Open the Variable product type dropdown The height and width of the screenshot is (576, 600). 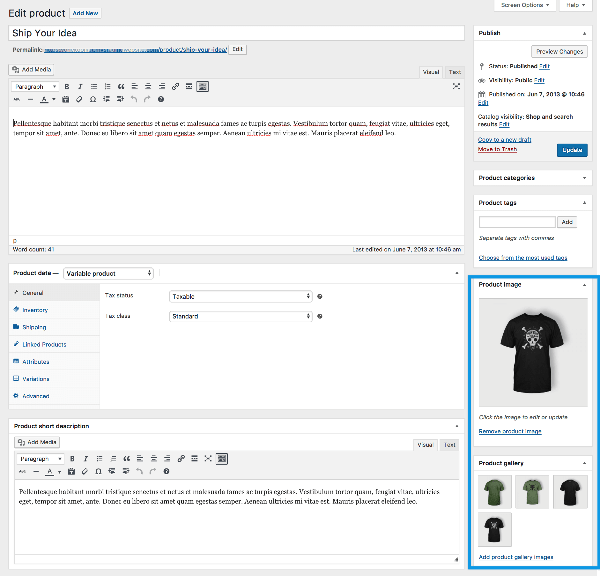coord(108,273)
